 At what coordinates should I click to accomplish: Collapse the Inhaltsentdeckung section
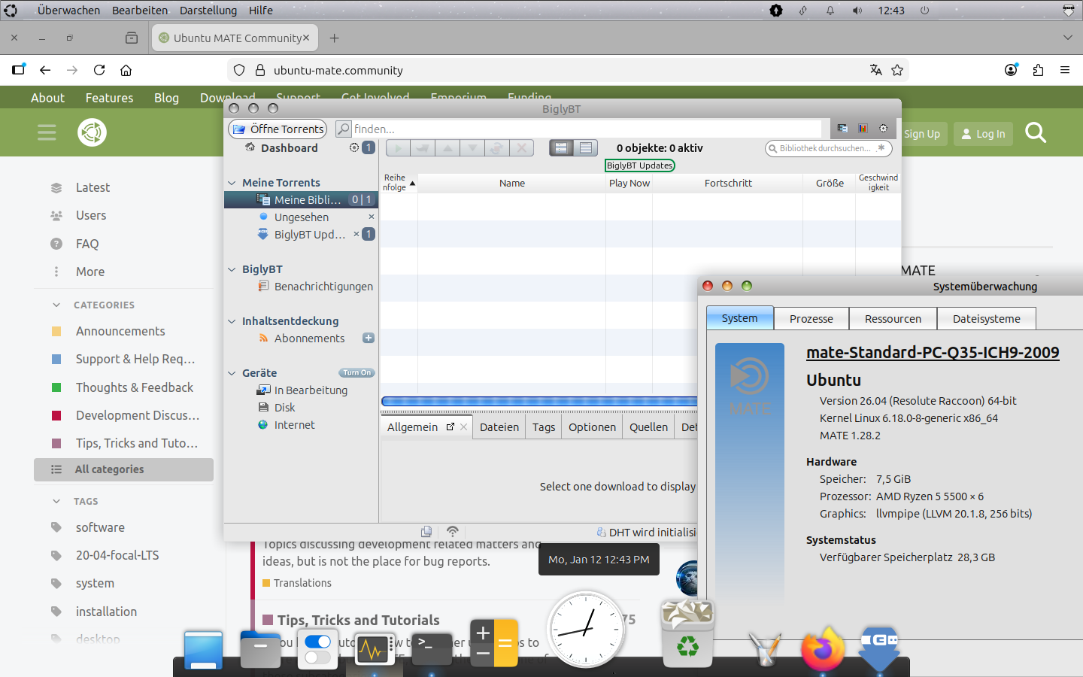tap(232, 321)
